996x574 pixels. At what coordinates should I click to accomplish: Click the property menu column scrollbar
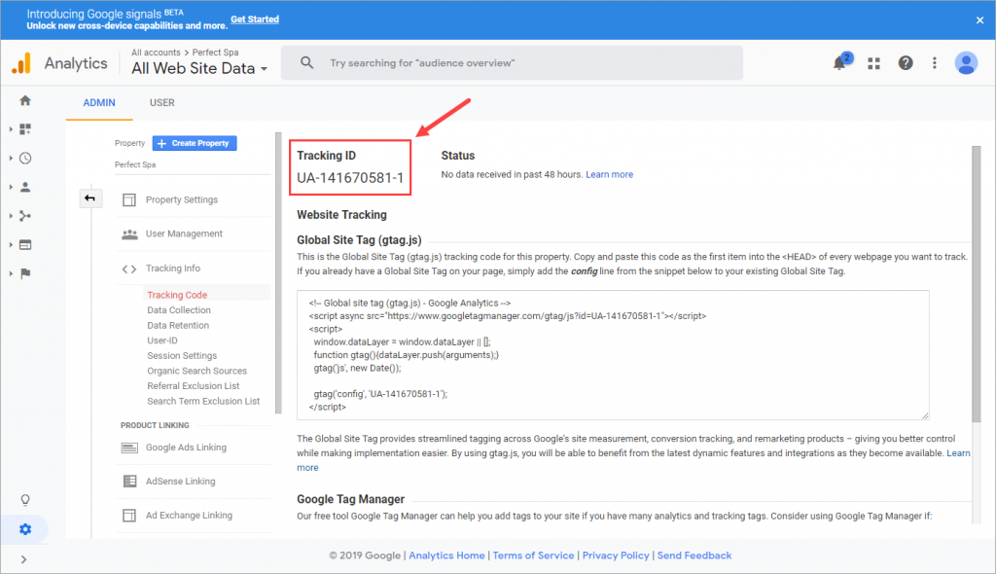tap(278, 273)
